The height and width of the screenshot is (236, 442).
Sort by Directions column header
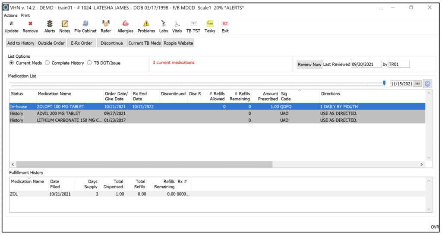point(373,96)
